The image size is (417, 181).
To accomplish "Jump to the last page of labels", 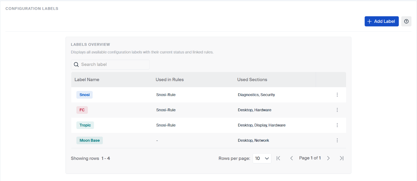I will tap(342, 158).
